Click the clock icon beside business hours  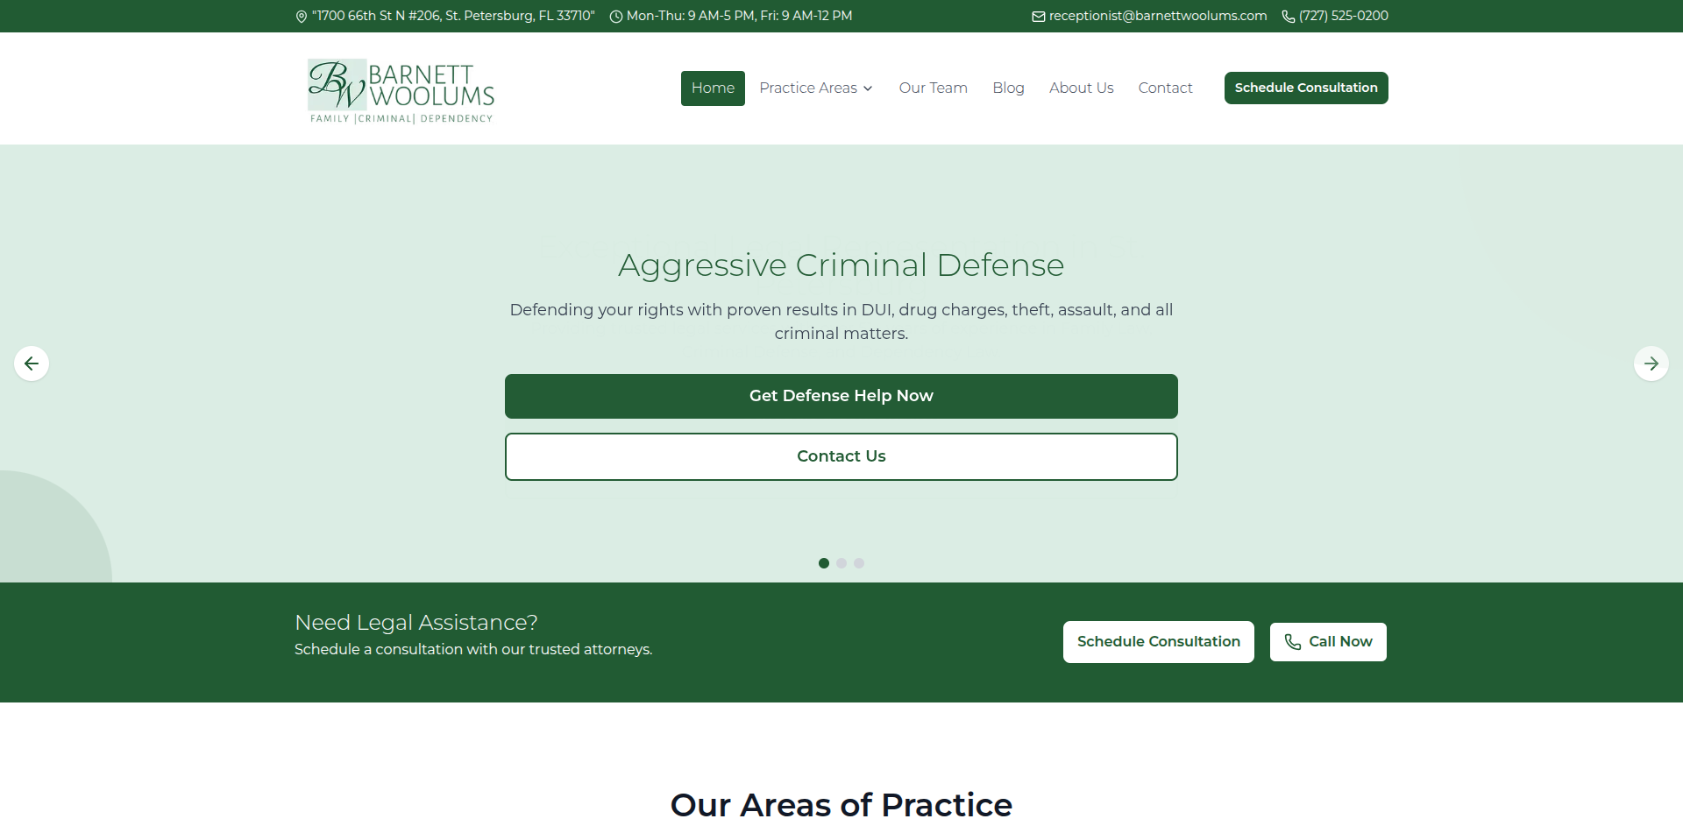point(615,17)
